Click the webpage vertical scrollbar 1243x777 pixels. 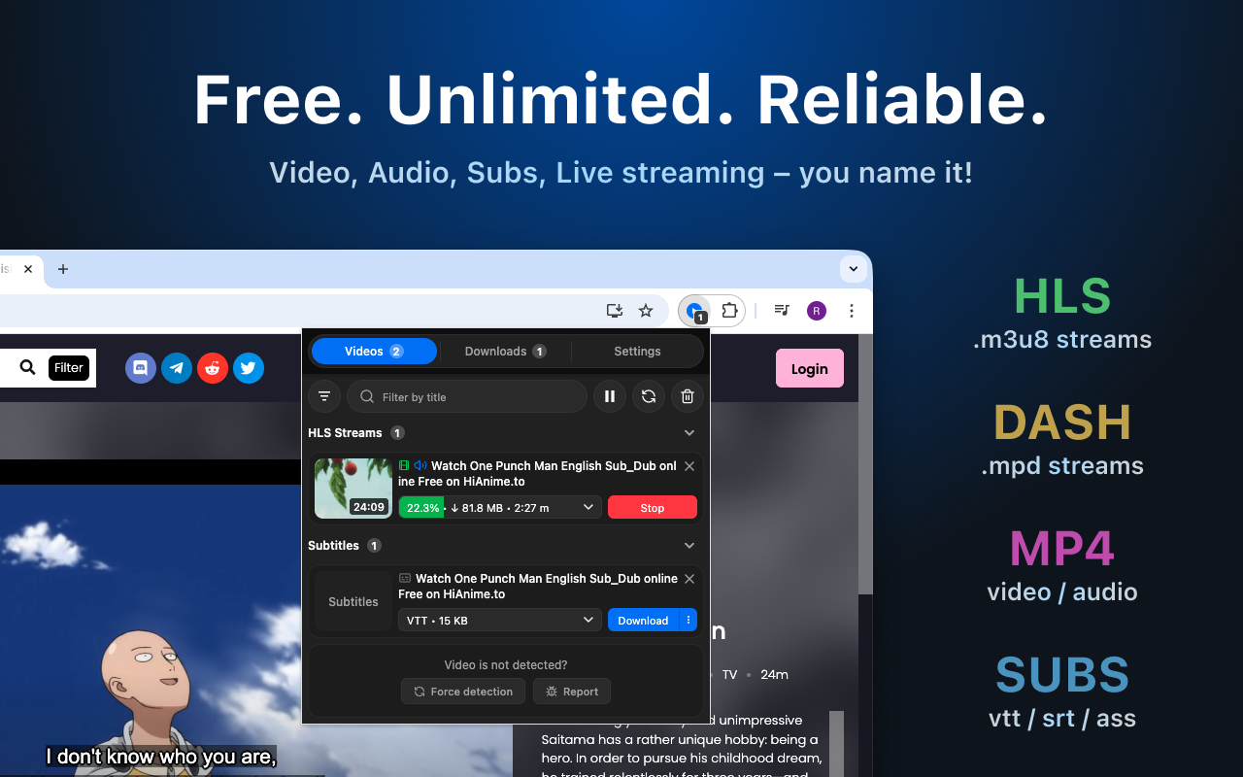[x=865, y=466]
